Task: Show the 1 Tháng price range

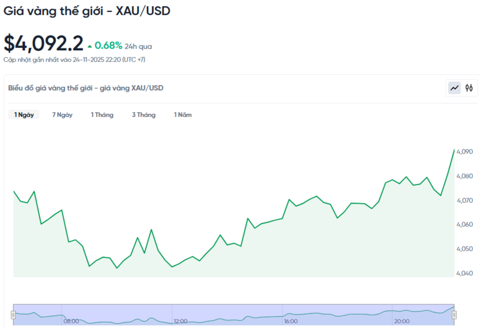Action: pos(102,114)
